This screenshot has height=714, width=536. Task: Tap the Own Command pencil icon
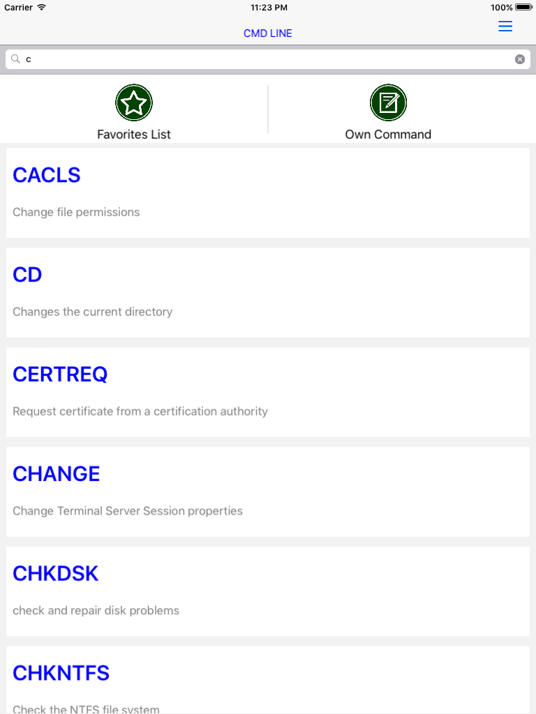(x=388, y=102)
